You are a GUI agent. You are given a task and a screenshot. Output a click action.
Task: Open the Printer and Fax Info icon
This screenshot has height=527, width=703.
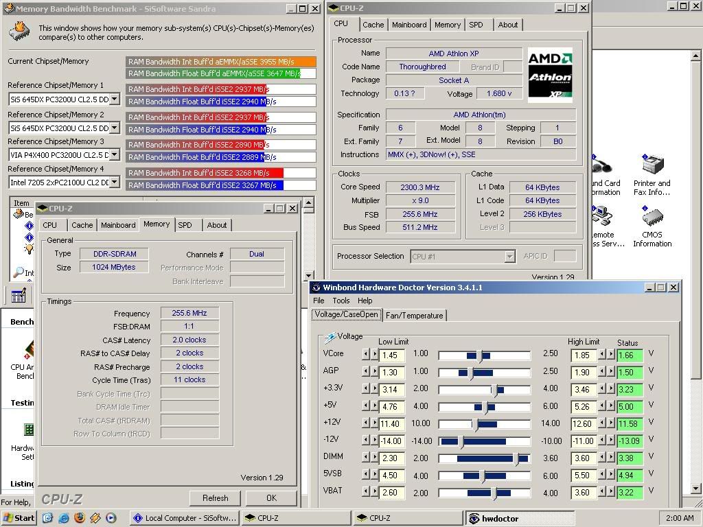(x=652, y=167)
